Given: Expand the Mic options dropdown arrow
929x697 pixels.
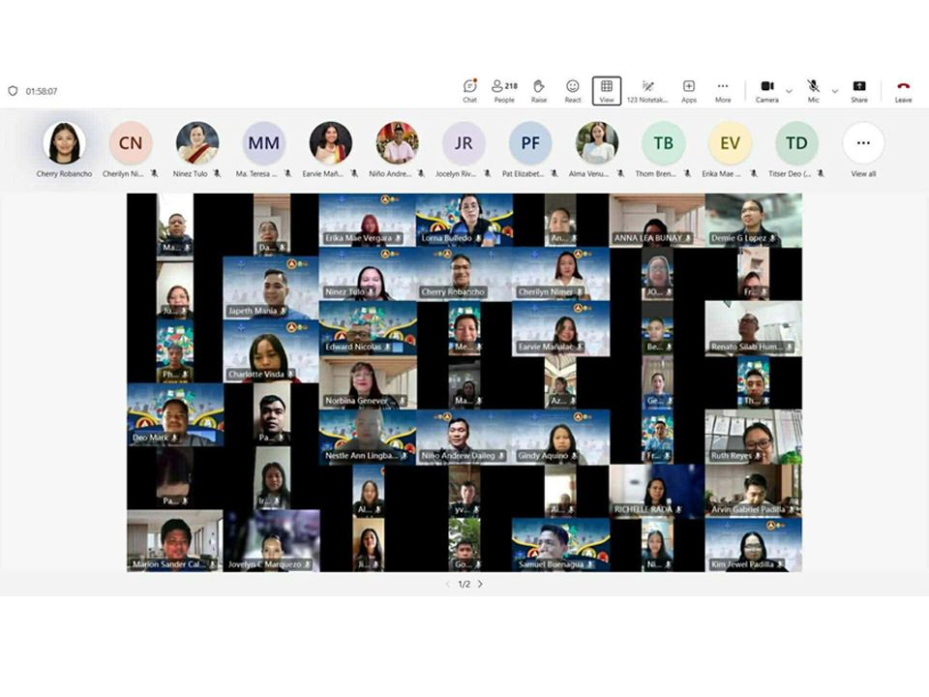Looking at the screenshot, I should [835, 91].
